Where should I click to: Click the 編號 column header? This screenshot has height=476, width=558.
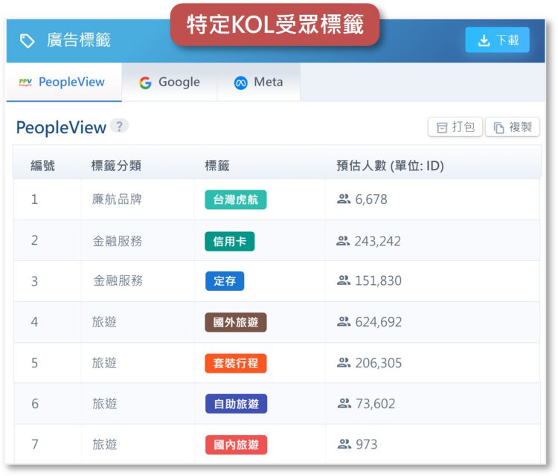[x=42, y=165]
